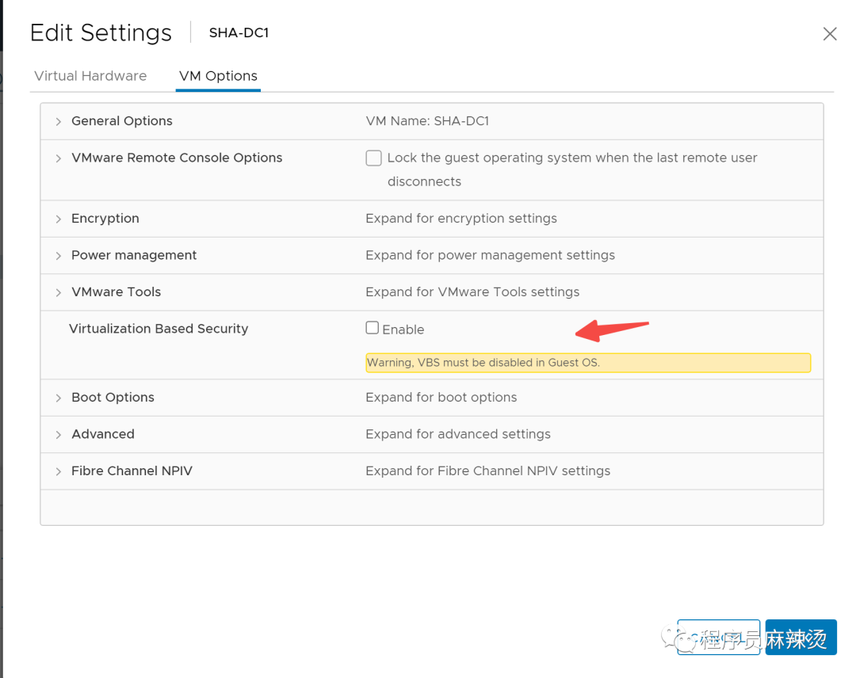Viewport: 856px width, 678px height.
Task: Expand Fibre Channel NPIV chevron
Action: point(59,472)
